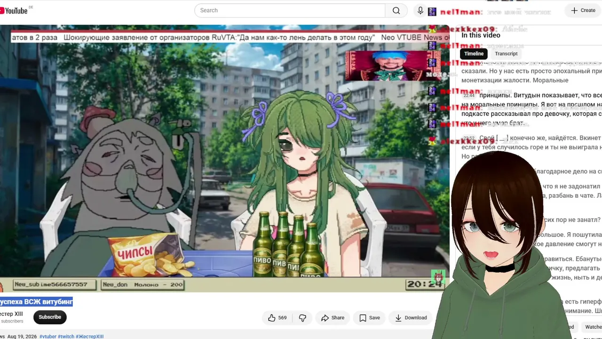The image size is (602, 339).
Task: Start voice search with the microphone icon
Action: click(x=420, y=10)
